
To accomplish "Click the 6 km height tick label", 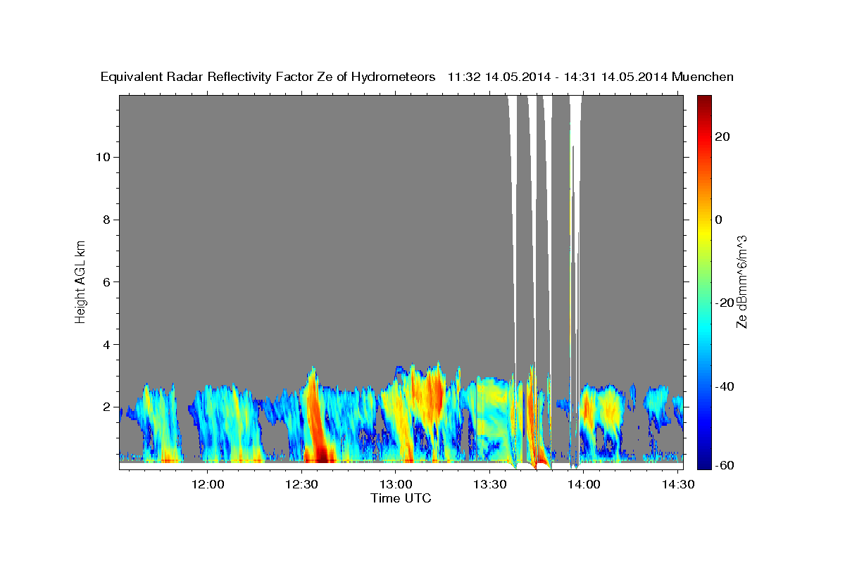I will (x=104, y=282).
